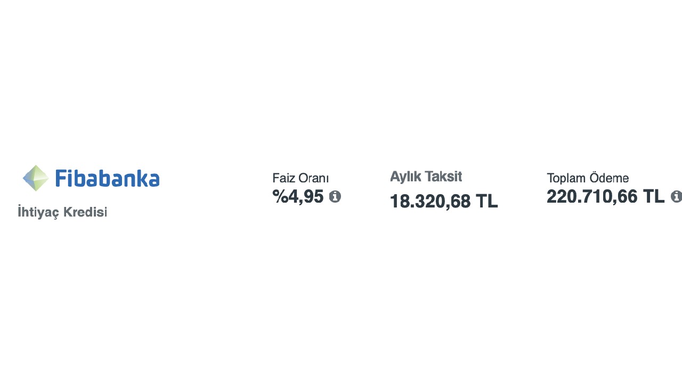Open the İhtiyaç Kredisi loan product link
The image size is (682, 384).
[62, 212]
